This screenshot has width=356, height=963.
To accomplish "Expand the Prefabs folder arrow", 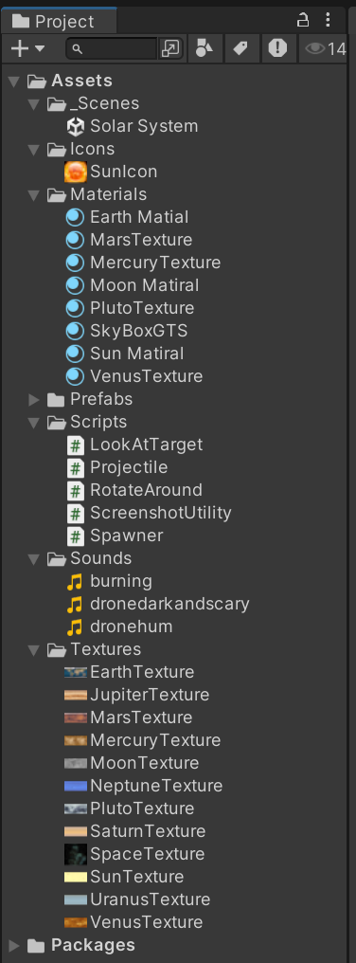I will [34, 400].
